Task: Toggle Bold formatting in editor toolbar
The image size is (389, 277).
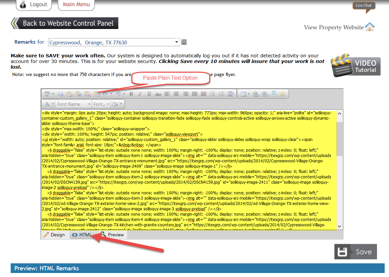Action: tap(131, 94)
